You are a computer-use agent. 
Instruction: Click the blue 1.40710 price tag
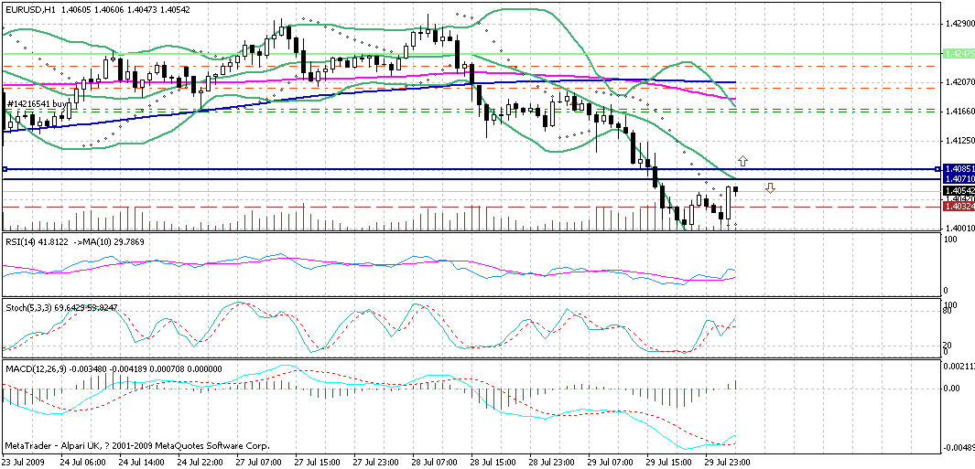coord(959,179)
